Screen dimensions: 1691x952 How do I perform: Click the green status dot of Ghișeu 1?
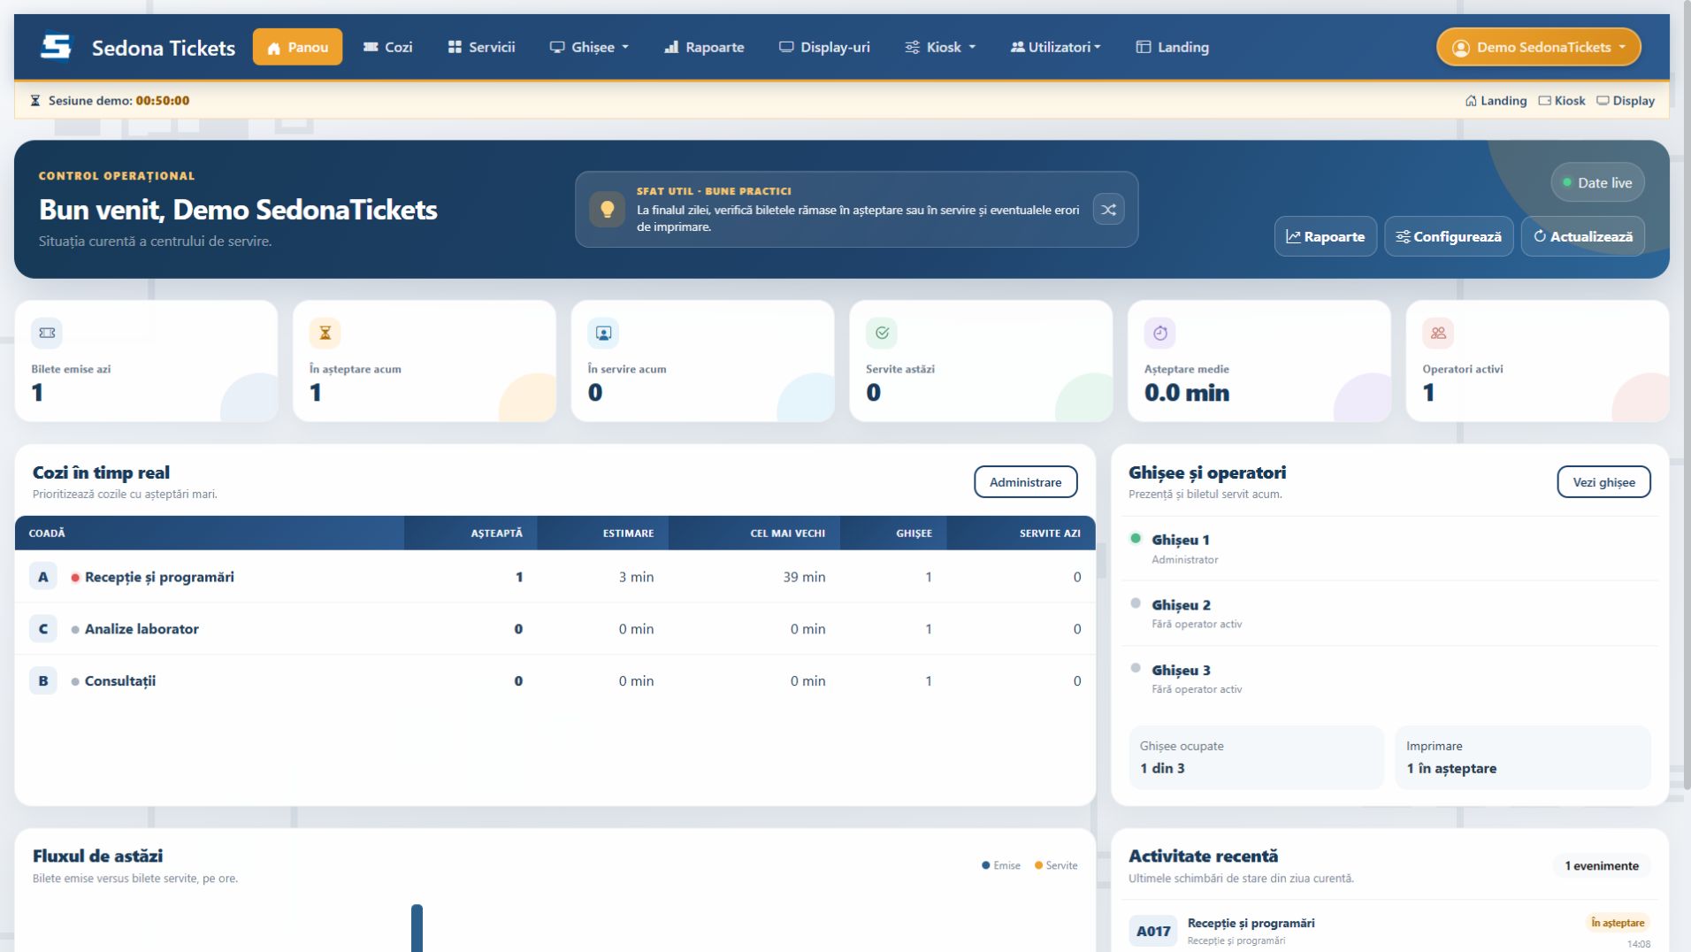1136,538
